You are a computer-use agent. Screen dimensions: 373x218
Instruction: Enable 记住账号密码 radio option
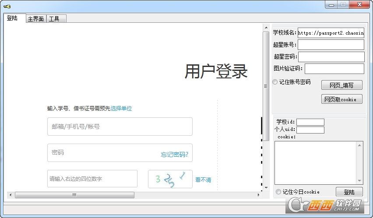(x=275, y=82)
